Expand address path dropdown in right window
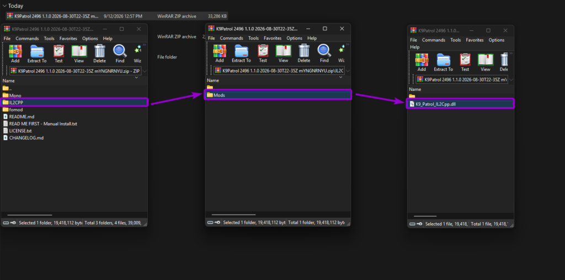The height and width of the screenshot is (280, 565). click(x=511, y=79)
